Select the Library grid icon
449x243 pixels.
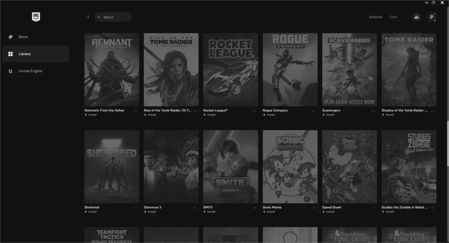click(11, 54)
